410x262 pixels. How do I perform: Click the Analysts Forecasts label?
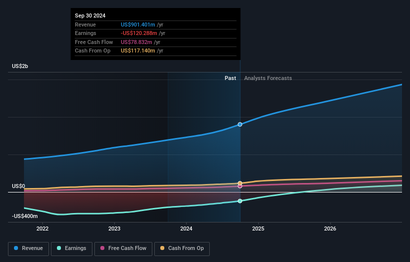tap(268, 78)
